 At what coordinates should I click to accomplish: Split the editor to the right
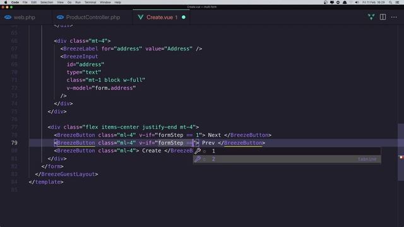383,17
